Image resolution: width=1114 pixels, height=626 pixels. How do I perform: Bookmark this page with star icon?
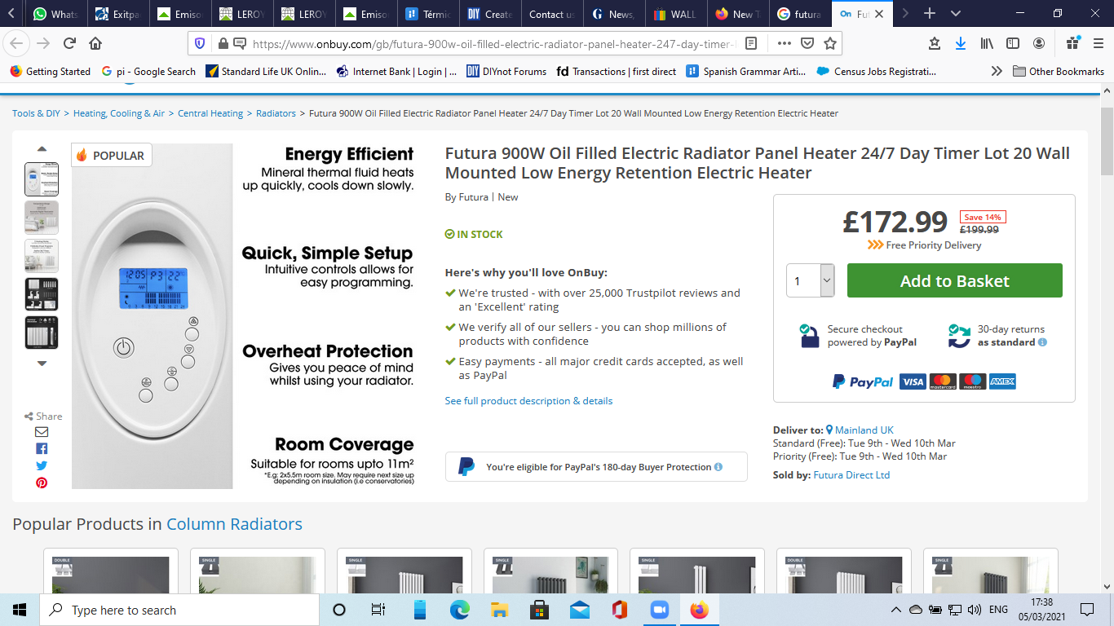click(829, 43)
